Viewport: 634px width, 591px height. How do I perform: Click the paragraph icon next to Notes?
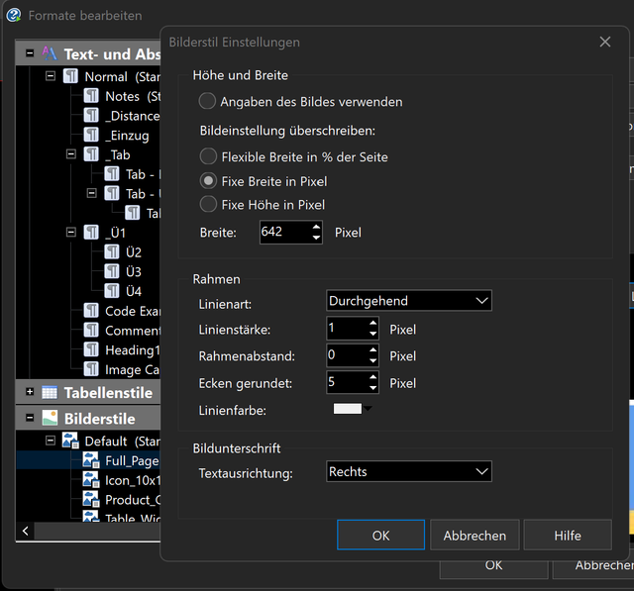coord(91,96)
